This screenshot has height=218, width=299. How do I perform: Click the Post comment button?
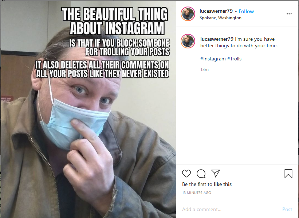[287, 209]
